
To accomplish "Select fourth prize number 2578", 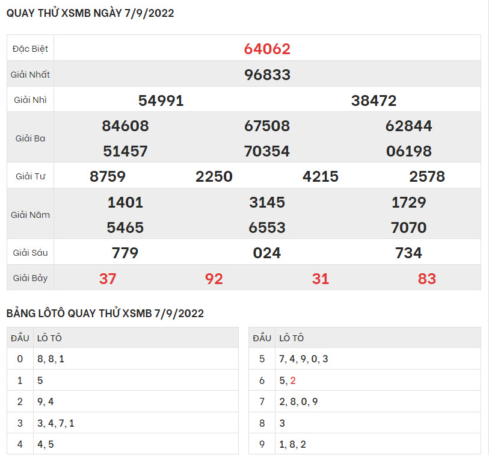I will [426, 176].
